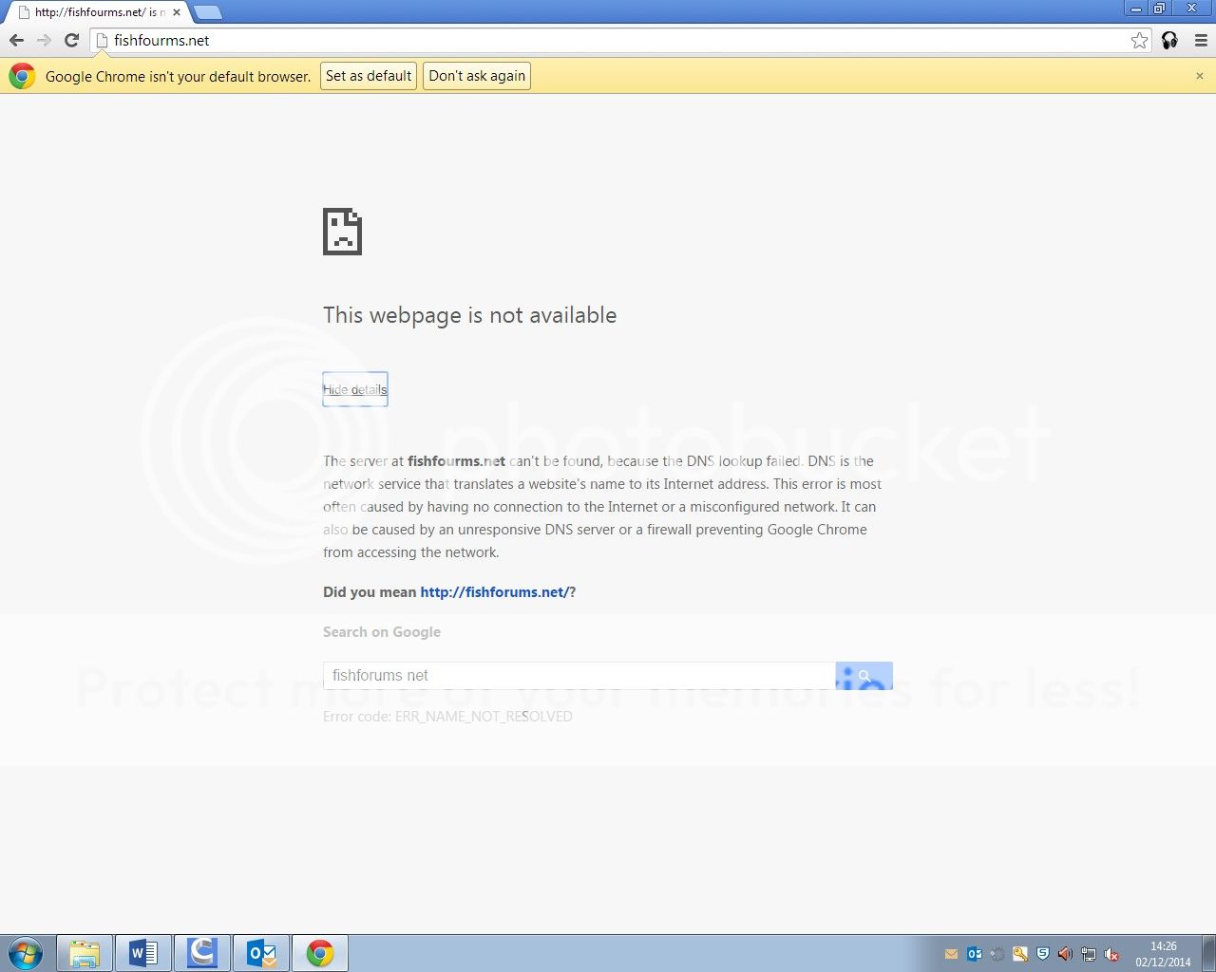Click the 'Search on Google' label
The width and height of the screenshot is (1216, 972).
pos(382,632)
